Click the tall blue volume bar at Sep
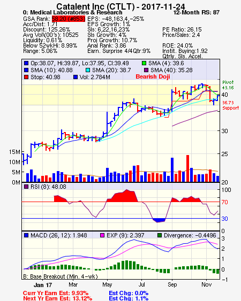Viewport: 241px width, 301px height. point(172,169)
